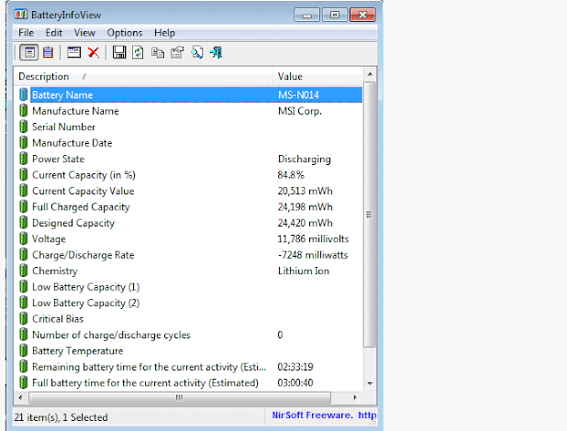Click the horizontal scrollbar right arrow

coord(355,398)
